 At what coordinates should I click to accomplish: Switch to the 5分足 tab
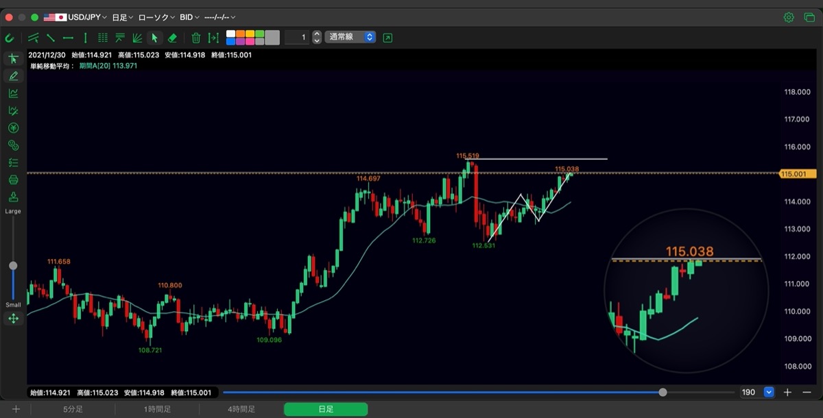pos(73,409)
